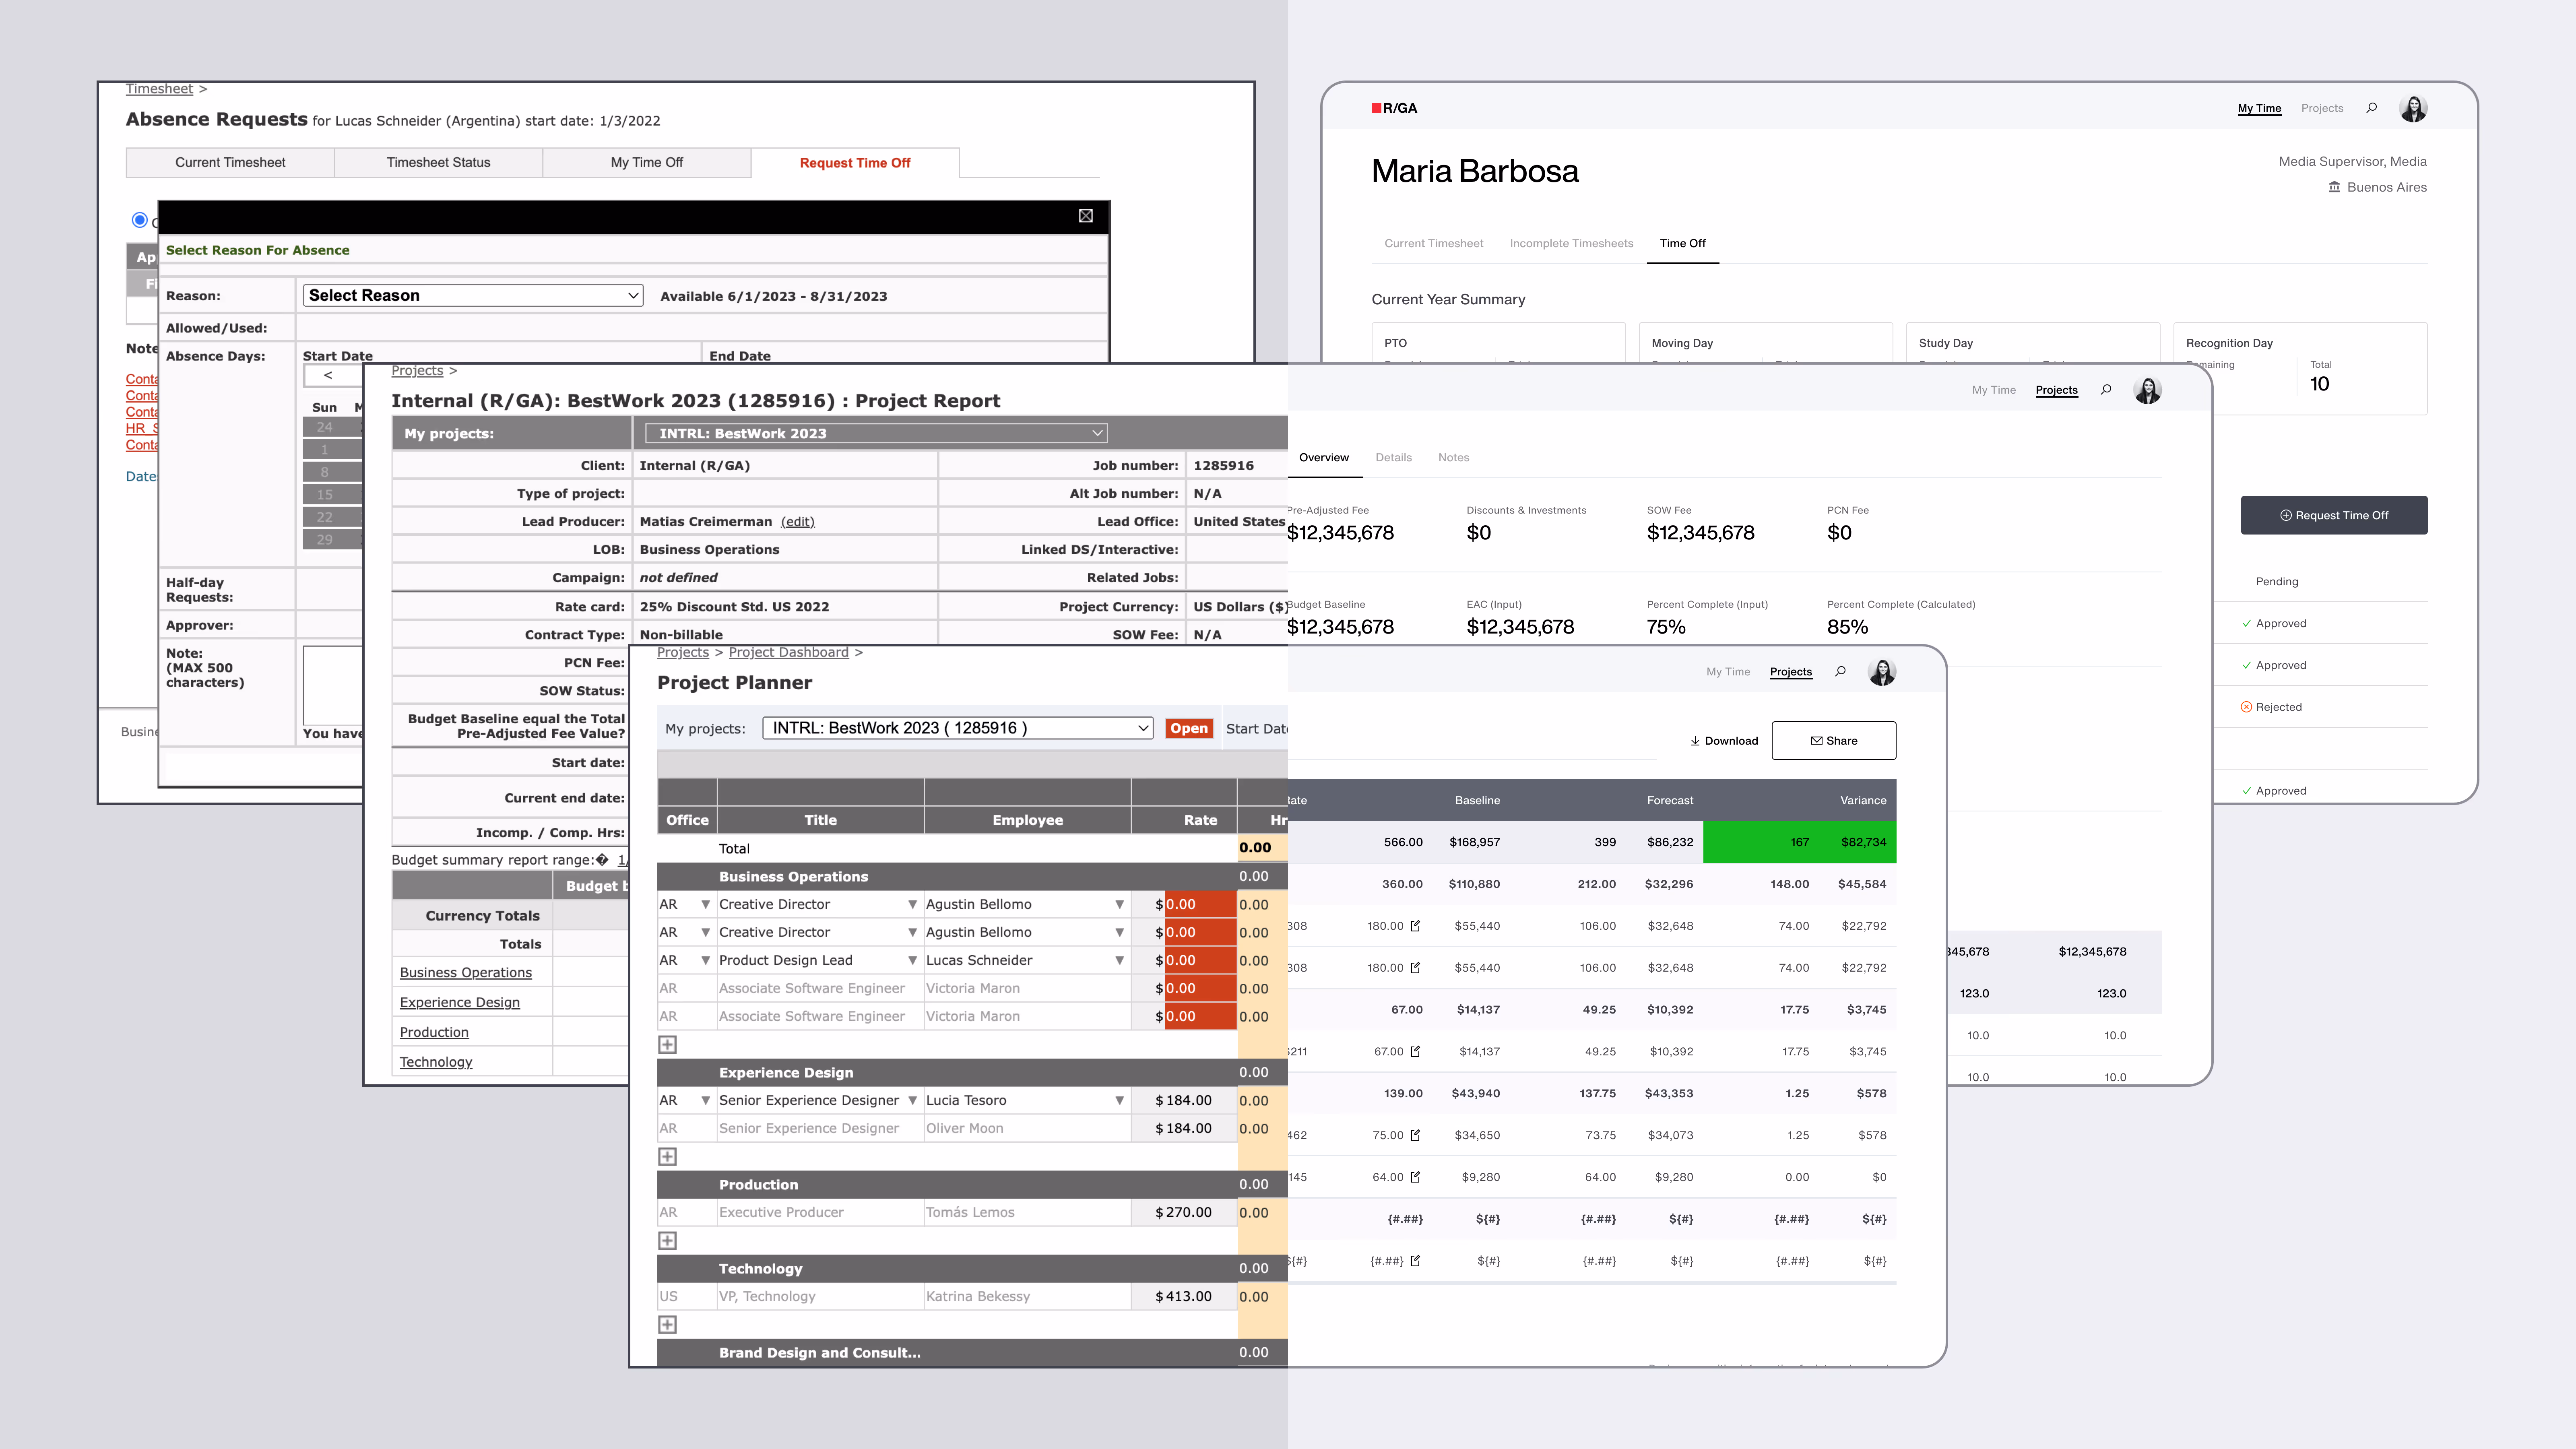Open My projects dropdown in Project Planner
Image resolution: width=2576 pixels, height=1449 pixels.
pyautogui.click(x=957, y=728)
